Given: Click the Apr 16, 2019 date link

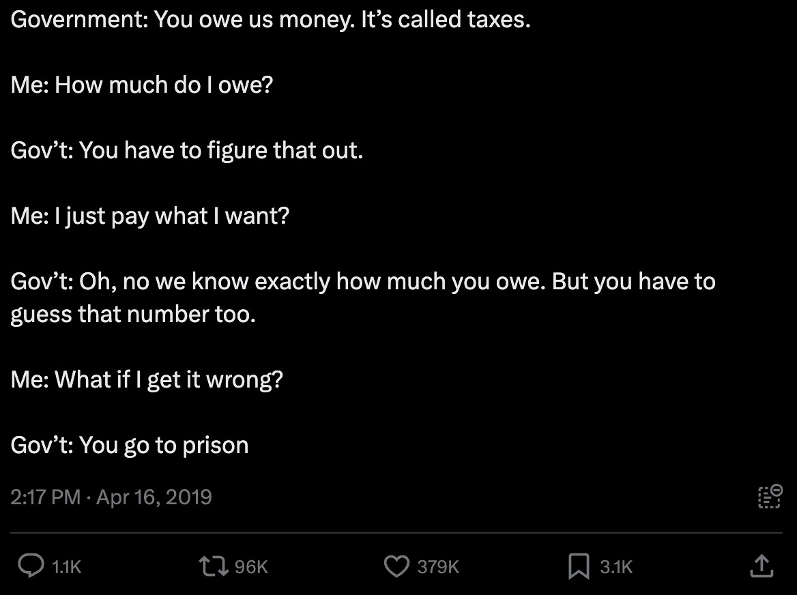Looking at the screenshot, I should tap(154, 497).
